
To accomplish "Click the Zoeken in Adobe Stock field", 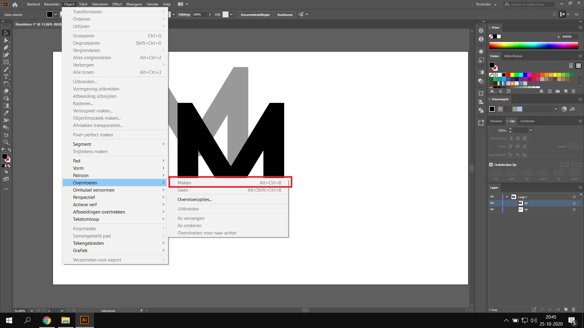I will click(529, 4).
